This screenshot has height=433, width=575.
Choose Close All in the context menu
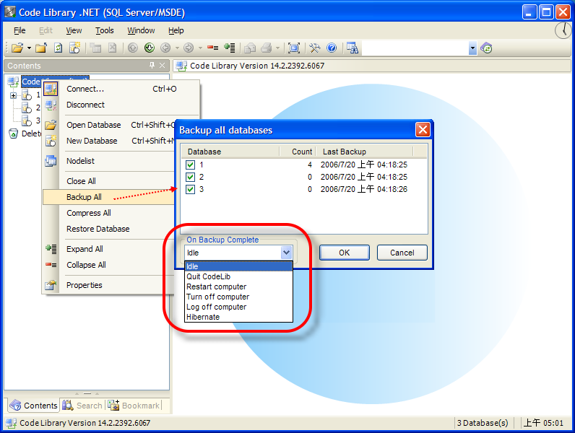tap(109, 181)
